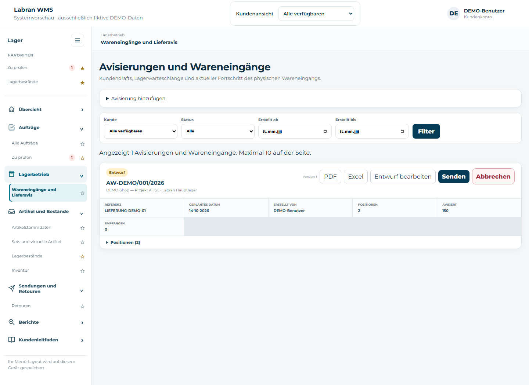Collapse the sidebar with the hamburger menu icon

tap(78, 40)
